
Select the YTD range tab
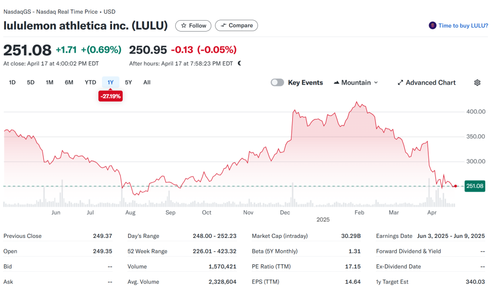[x=91, y=82]
